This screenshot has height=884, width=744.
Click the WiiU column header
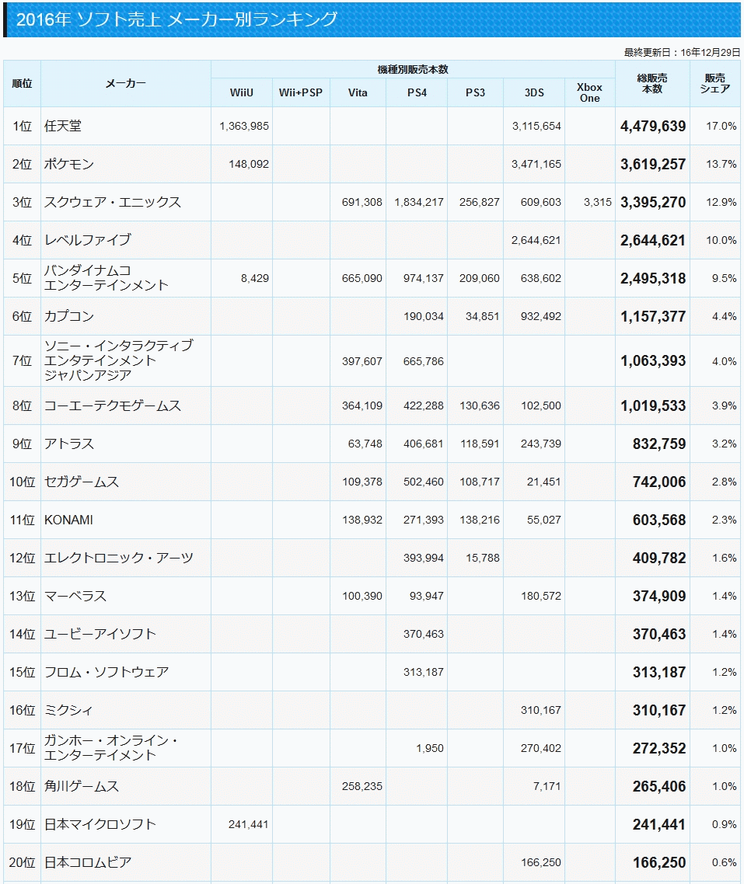coord(242,92)
